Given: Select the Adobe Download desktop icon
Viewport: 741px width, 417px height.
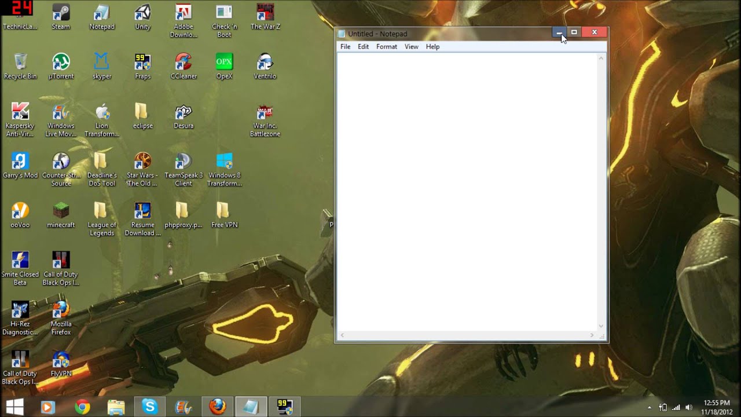Looking at the screenshot, I should (x=184, y=21).
